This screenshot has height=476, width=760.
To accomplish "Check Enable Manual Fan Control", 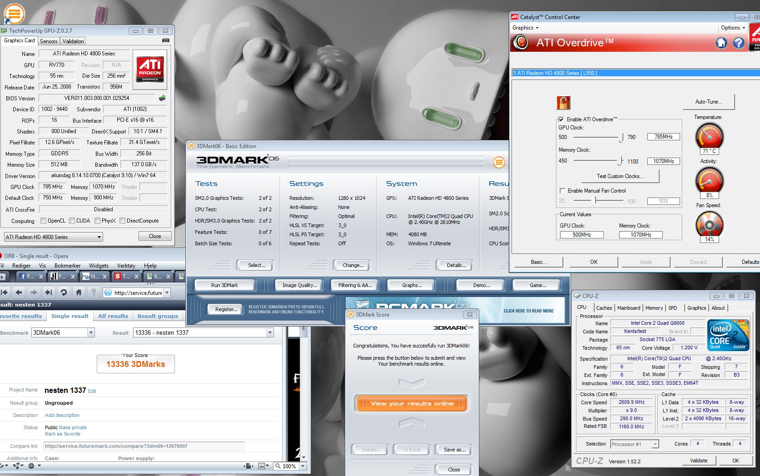I will click(562, 191).
